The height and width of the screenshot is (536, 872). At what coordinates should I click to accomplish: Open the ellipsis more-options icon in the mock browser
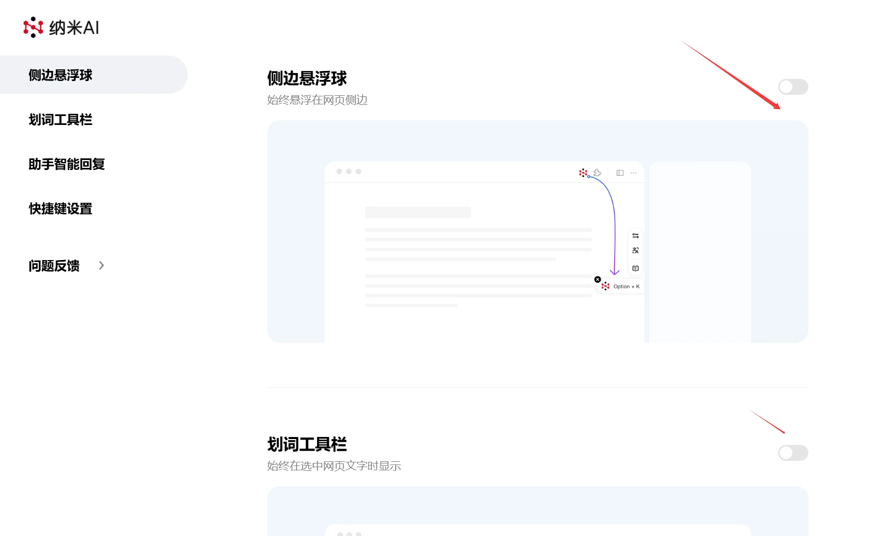pos(633,173)
